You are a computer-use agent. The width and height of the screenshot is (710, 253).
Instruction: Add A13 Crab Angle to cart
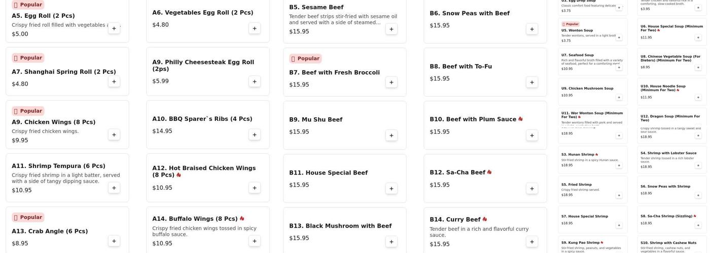click(x=114, y=241)
